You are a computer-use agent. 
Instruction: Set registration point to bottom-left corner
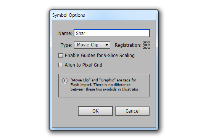click(x=143, y=48)
